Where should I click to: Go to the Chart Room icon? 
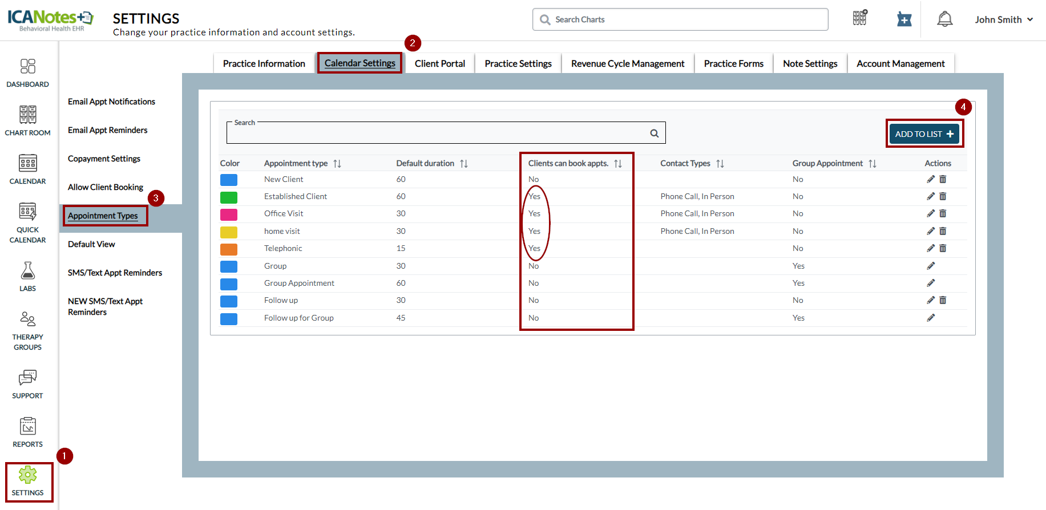tap(27, 121)
